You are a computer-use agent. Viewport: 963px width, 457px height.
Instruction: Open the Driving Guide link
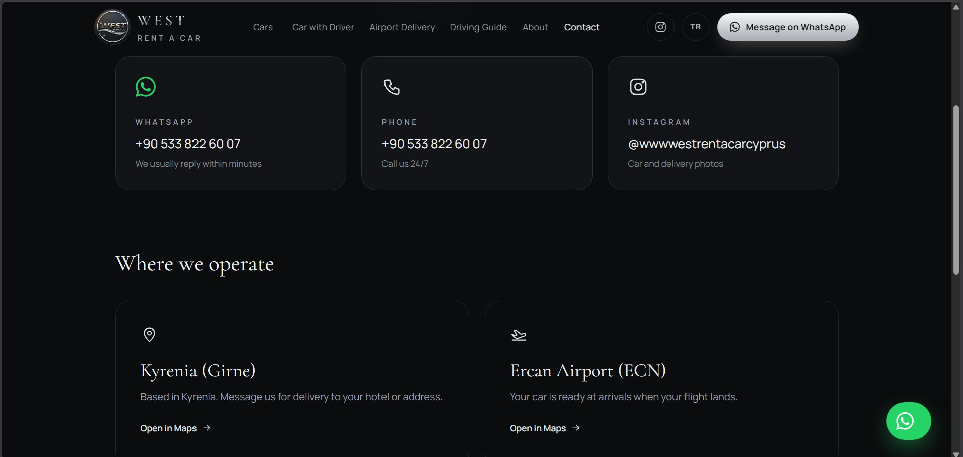click(478, 27)
